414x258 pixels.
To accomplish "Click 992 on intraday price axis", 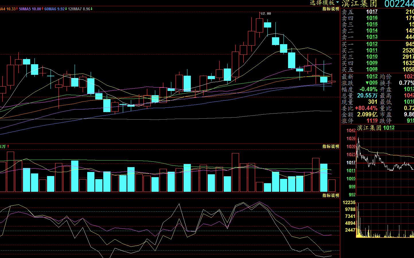I will 352,195.
